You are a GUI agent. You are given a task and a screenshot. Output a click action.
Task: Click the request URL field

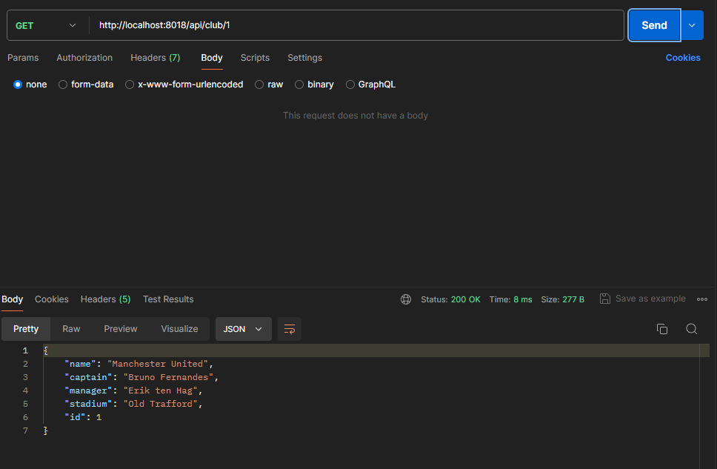(357, 25)
